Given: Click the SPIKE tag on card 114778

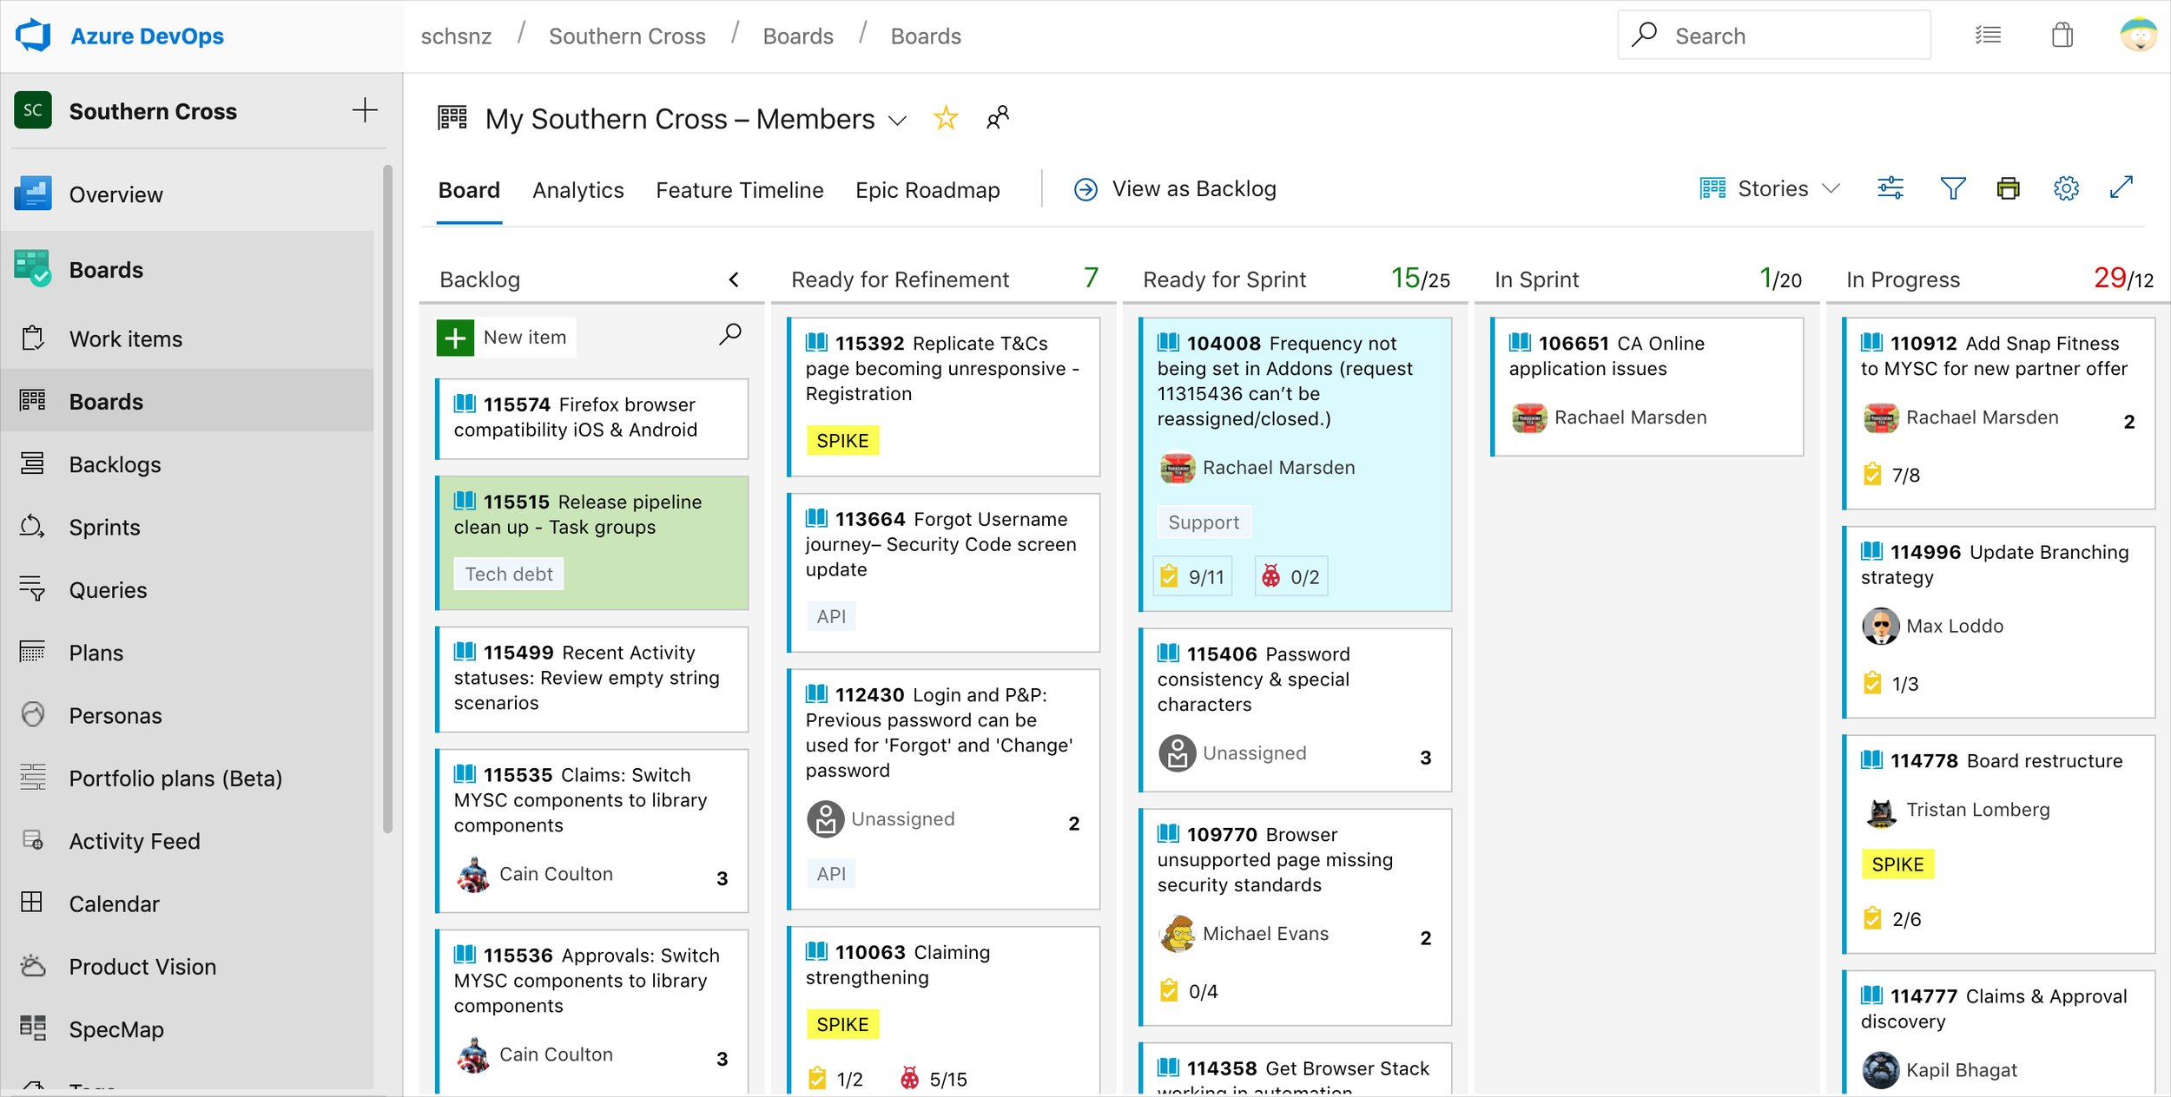Looking at the screenshot, I should click(x=1897, y=864).
